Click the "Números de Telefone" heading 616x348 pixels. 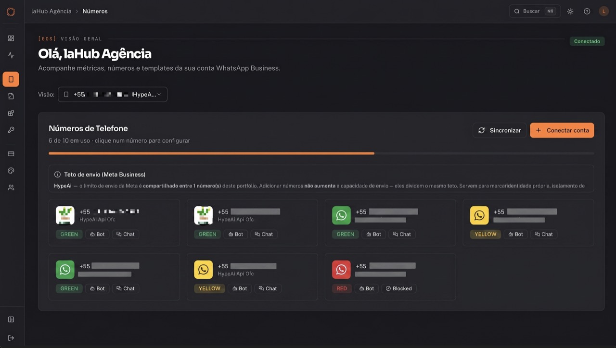click(88, 128)
